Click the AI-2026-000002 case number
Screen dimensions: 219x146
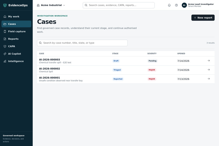tap(49, 69)
